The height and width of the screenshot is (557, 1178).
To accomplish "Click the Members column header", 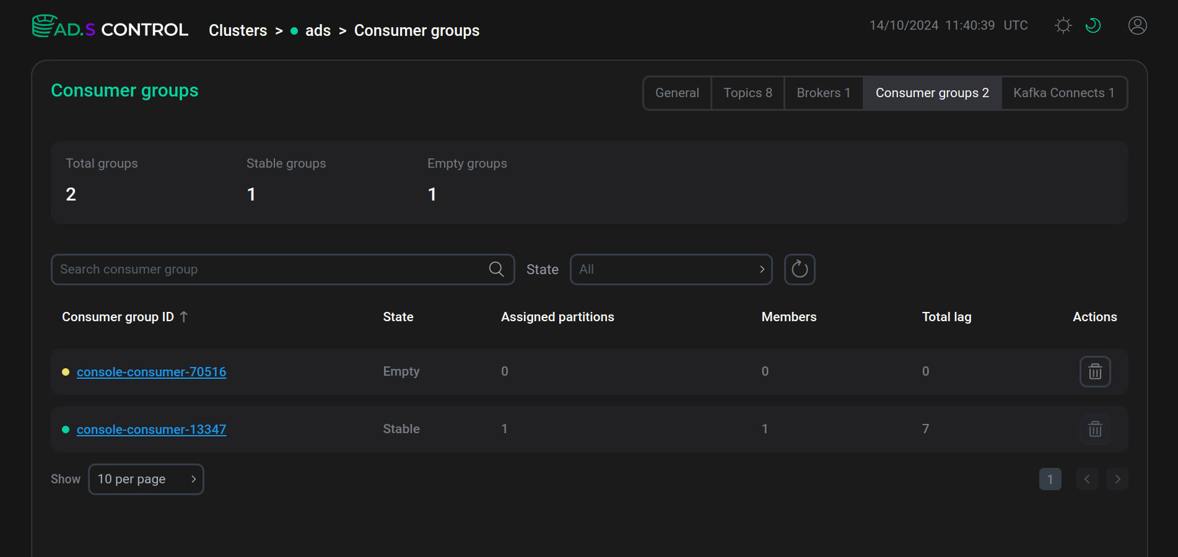I will click(x=789, y=317).
